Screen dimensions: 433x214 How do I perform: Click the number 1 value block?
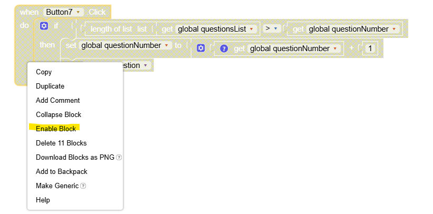click(x=370, y=48)
